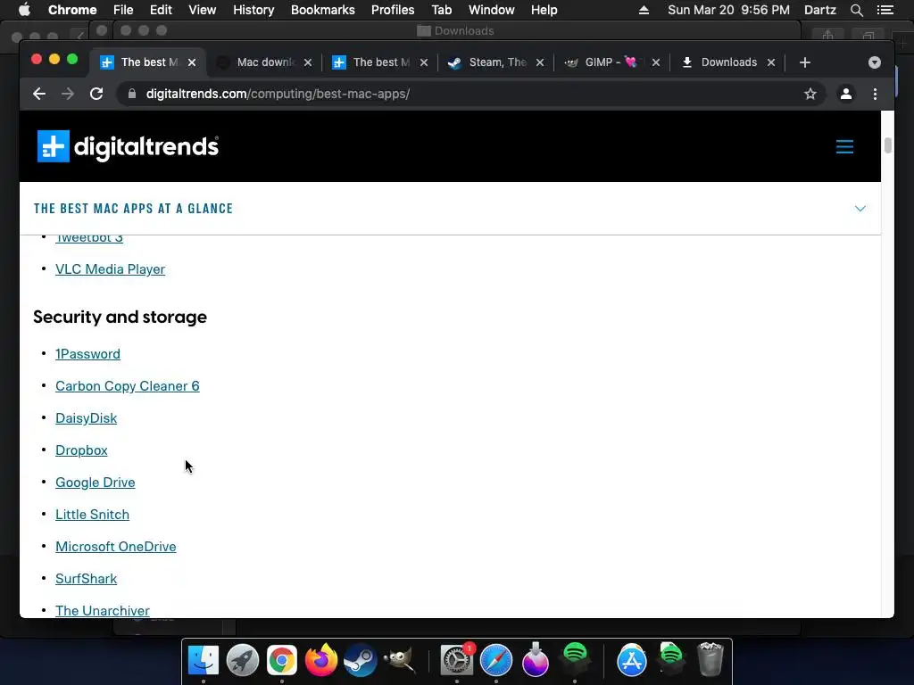Open Launchpad rocket icon in Dock
The image size is (914, 685).
(x=243, y=660)
